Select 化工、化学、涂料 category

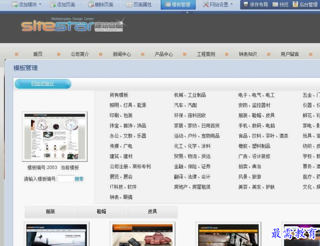[192, 146]
